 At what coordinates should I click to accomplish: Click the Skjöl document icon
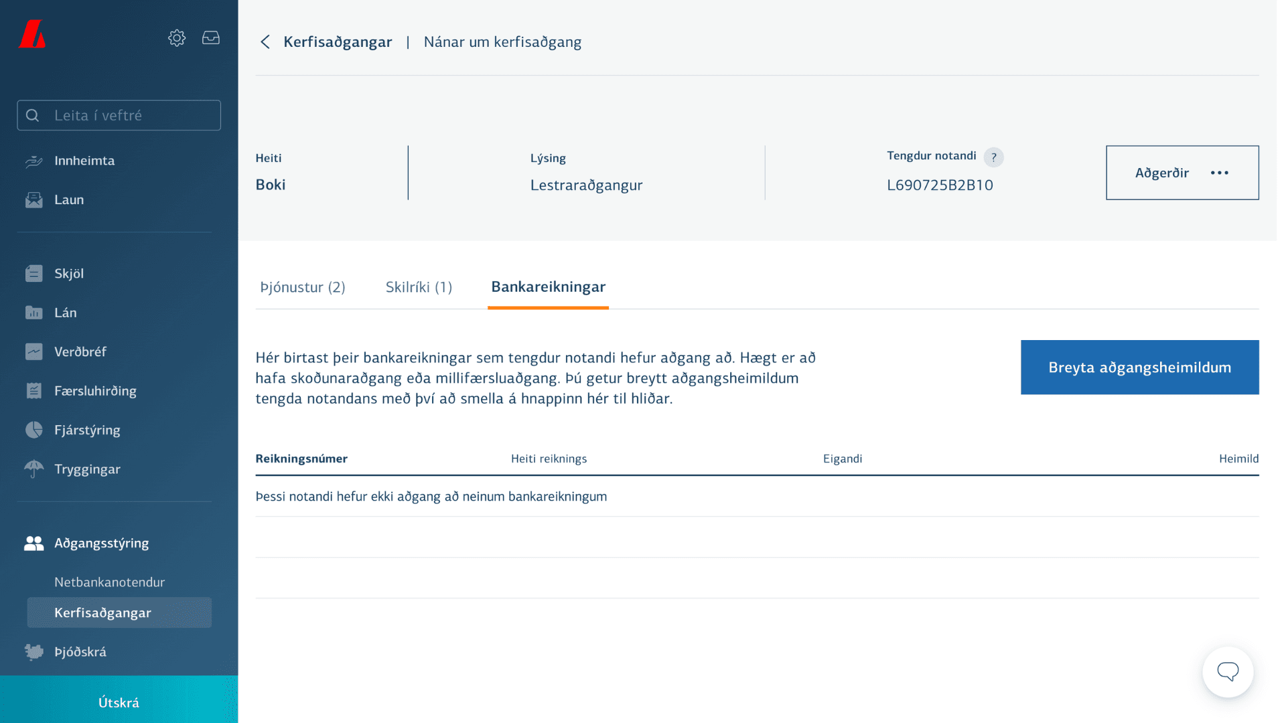[34, 274]
